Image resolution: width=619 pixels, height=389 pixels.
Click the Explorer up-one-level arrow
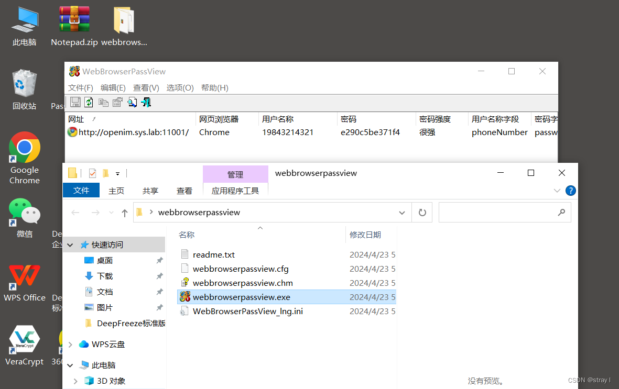[125, 213]
